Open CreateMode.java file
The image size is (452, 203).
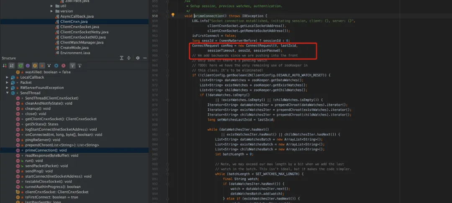74,48
